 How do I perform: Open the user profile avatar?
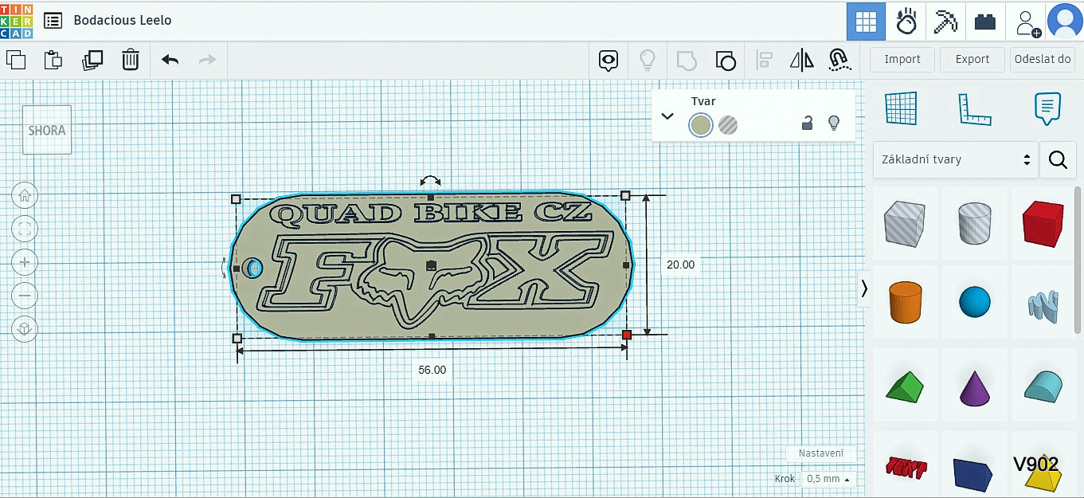tap(1065, 22)
